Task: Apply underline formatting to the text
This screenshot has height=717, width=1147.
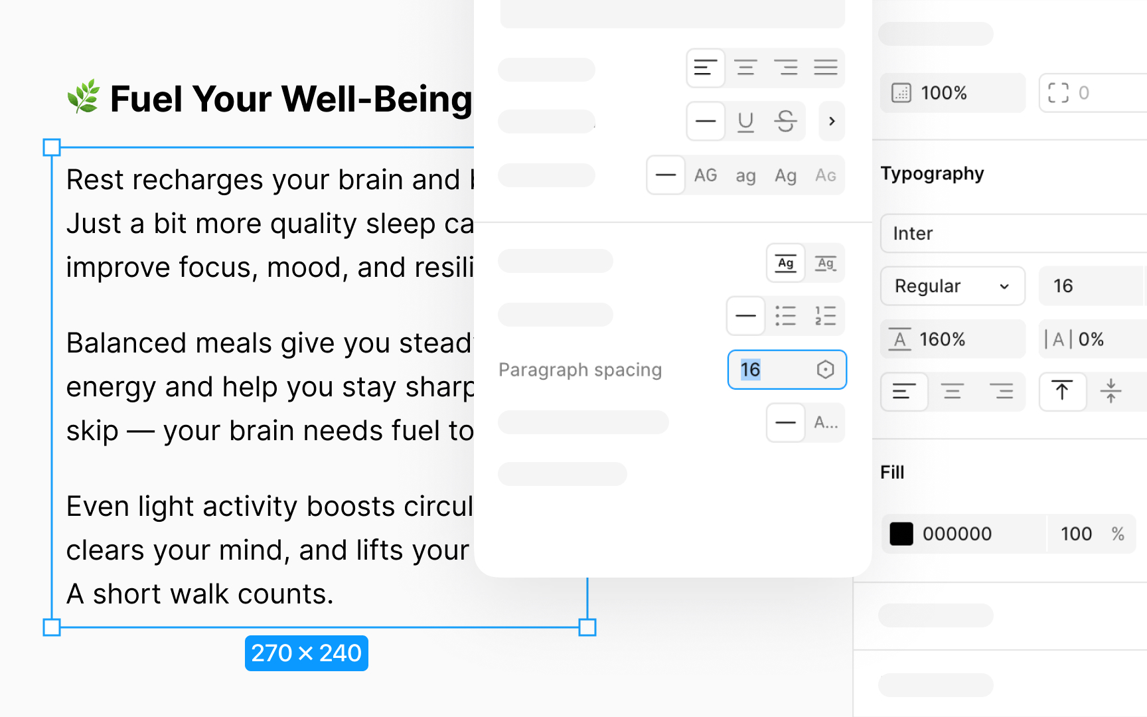Action: pyautogui.click(x=745, y=121)
